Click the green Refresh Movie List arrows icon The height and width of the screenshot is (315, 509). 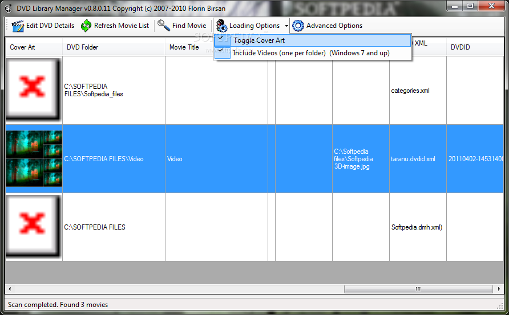coord(86,26)
